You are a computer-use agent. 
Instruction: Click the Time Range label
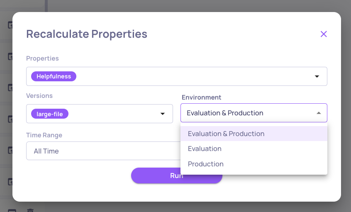click(44, 135)
